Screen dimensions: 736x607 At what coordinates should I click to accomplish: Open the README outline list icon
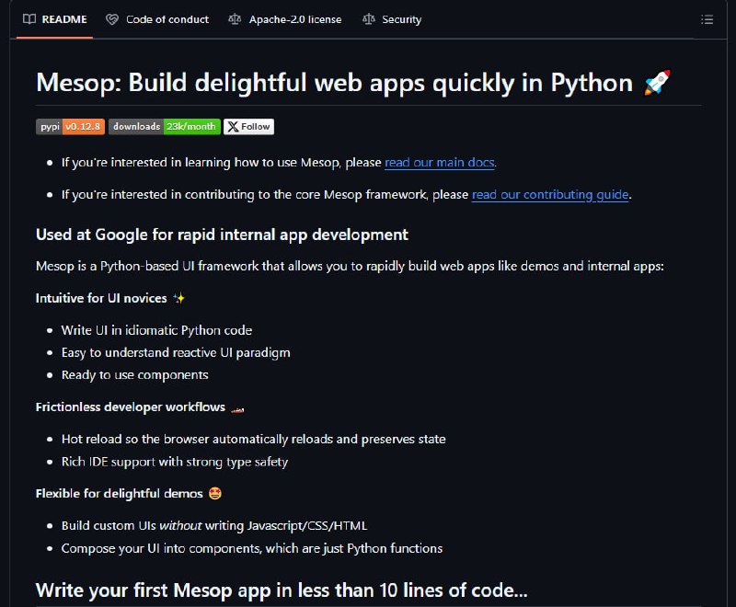tap(707, 19)
